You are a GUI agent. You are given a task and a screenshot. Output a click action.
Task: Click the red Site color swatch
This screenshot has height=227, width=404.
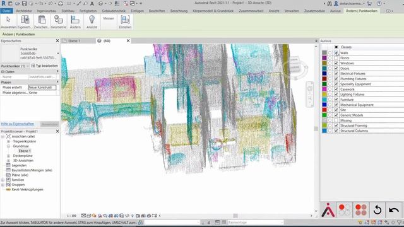click(324, 110)
